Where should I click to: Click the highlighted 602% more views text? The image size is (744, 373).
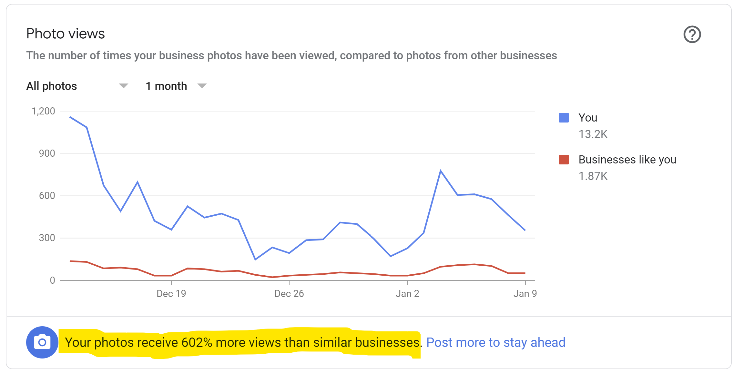(242, 342)
